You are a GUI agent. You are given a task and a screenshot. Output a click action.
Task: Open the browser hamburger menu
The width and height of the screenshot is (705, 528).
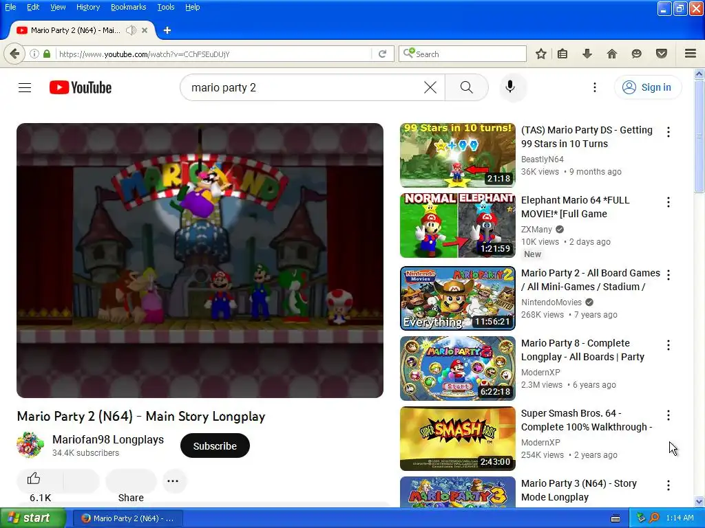pos(691,54)
